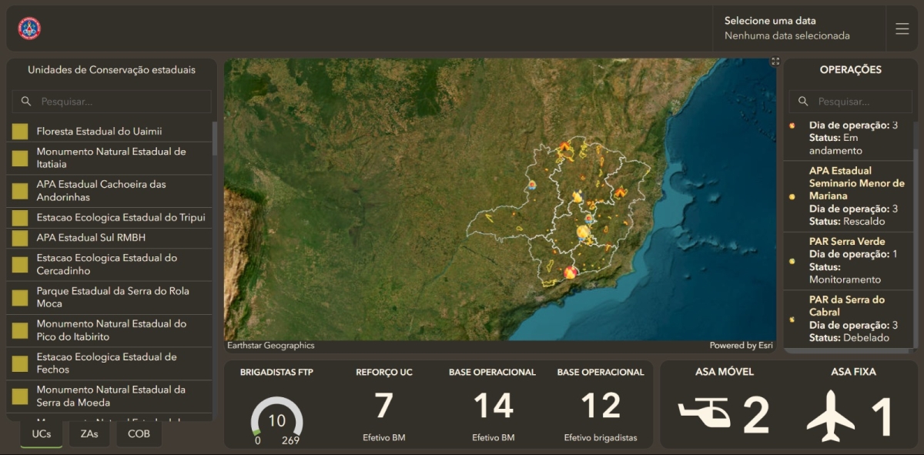This screenshot has width=924, height=455.
Task: Click the status dot beside APA Estadual Seminario Menor de Mariana
Action: point(792,196)
